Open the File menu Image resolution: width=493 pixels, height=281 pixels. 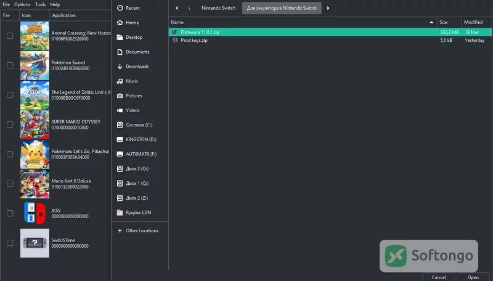(6, 4)
